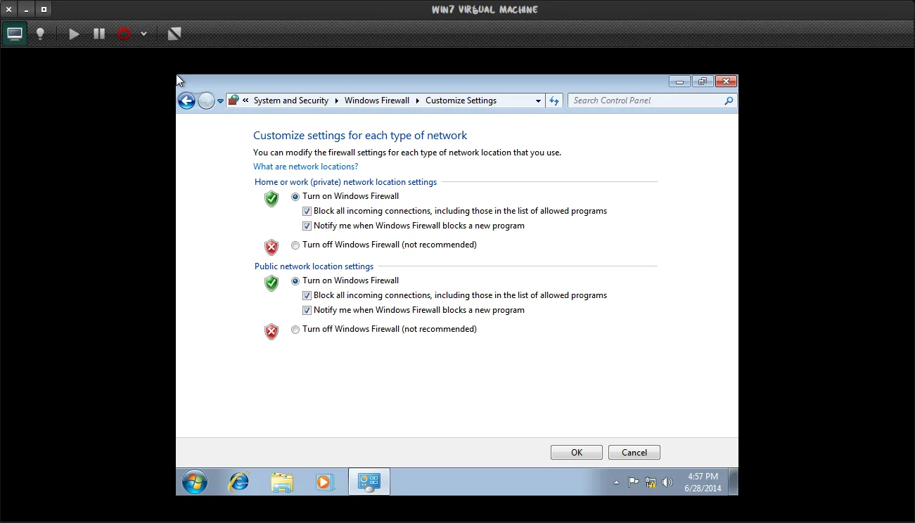Open Action Center flag icon
915x523 pixels.
633,482
